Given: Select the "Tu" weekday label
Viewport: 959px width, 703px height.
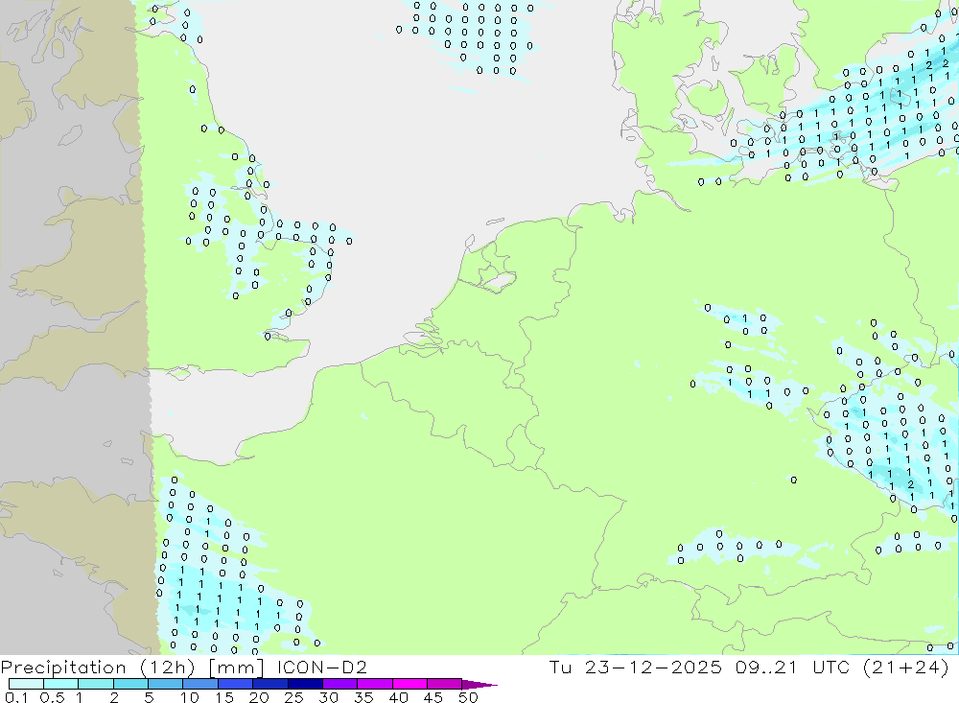Looking at the screenshot, I should pos(560,667).
